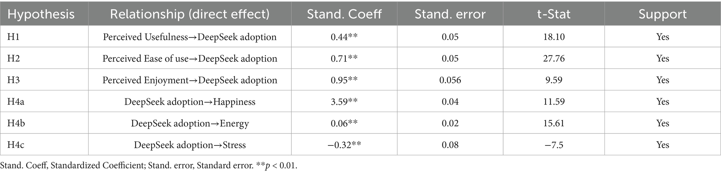Screen dimensions: 721x174
Task: Select the Relationship (direct effect) header
Action: (190, 14)
